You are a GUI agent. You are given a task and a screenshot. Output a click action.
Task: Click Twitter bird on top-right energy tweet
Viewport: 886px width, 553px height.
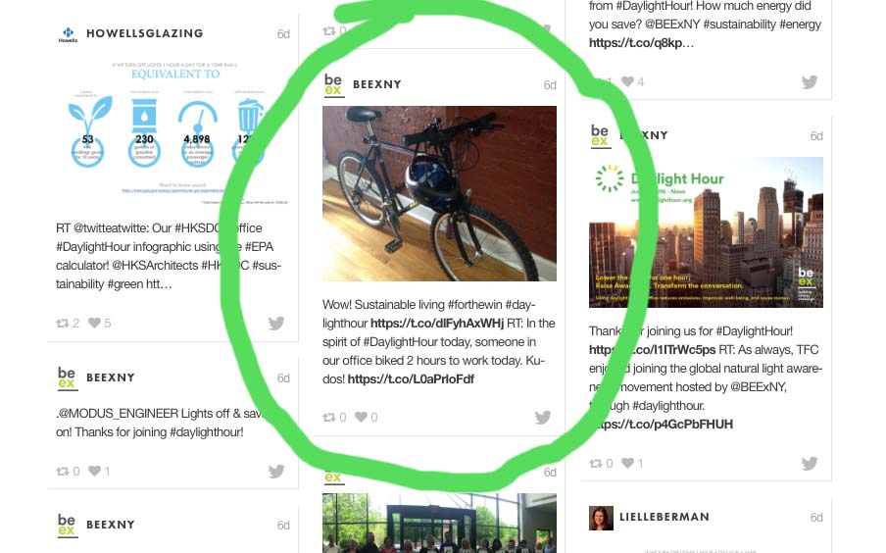810,82
